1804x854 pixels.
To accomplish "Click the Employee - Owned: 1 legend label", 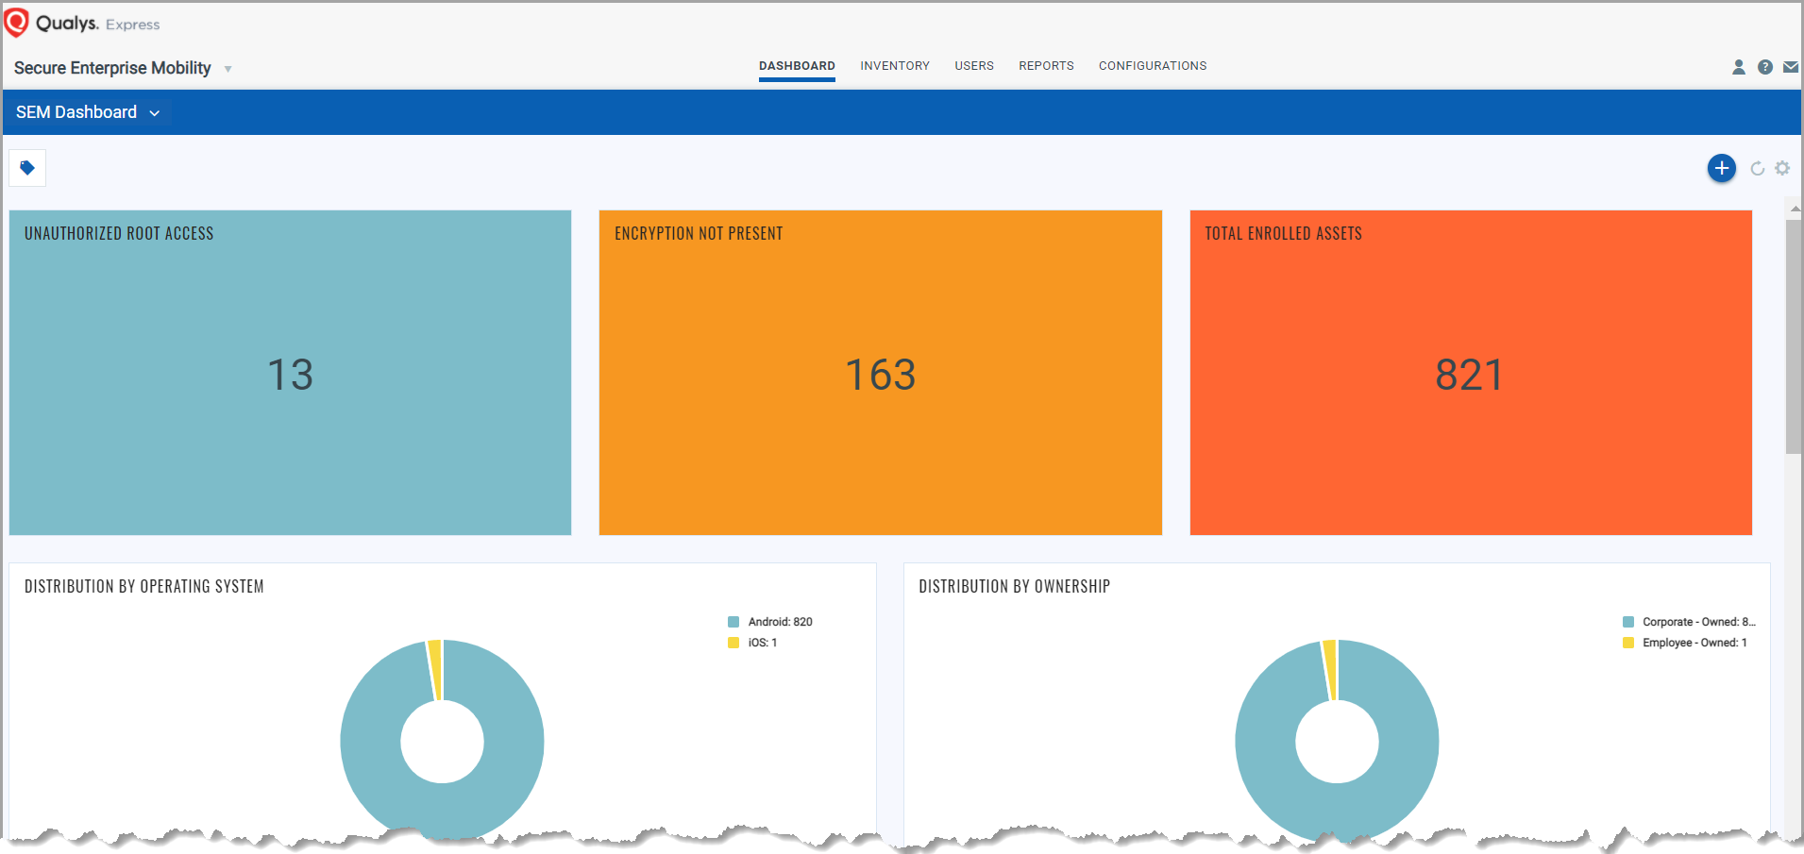I will pyautogui.click(x=1694, y=643).
